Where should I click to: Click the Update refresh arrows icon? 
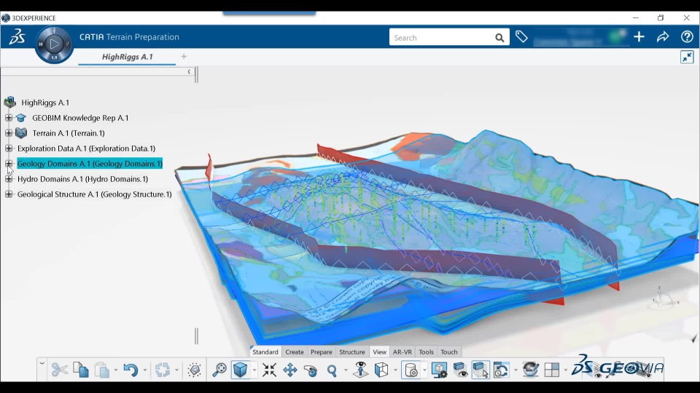[163, 370]
